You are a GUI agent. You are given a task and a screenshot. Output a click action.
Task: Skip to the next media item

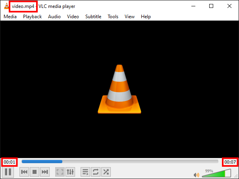click(45, 172)
